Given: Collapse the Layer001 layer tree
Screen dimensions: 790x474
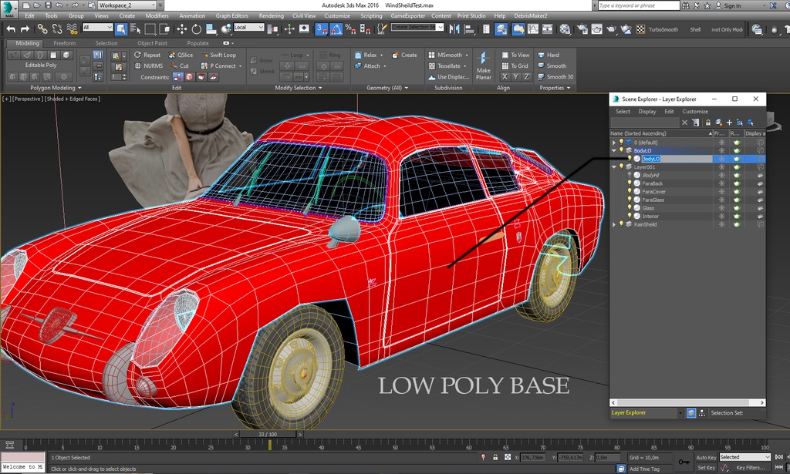Looking at the screenshot, I should click(x=614, y=167).
